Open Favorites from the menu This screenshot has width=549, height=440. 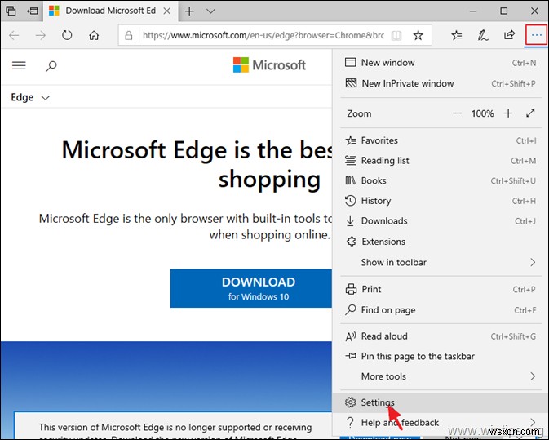coord(441,140)
